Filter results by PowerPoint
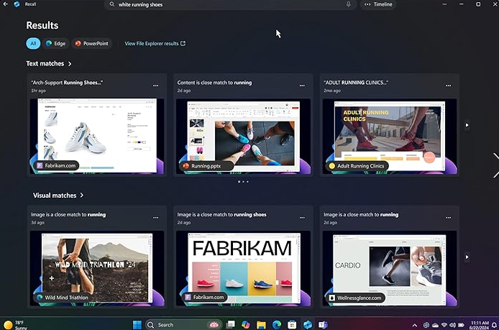The image size is (499, 330). pyautogui.click(x=91, y=43)
